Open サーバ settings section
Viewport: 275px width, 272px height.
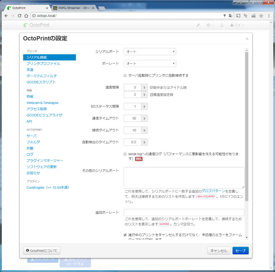[32, 136]
